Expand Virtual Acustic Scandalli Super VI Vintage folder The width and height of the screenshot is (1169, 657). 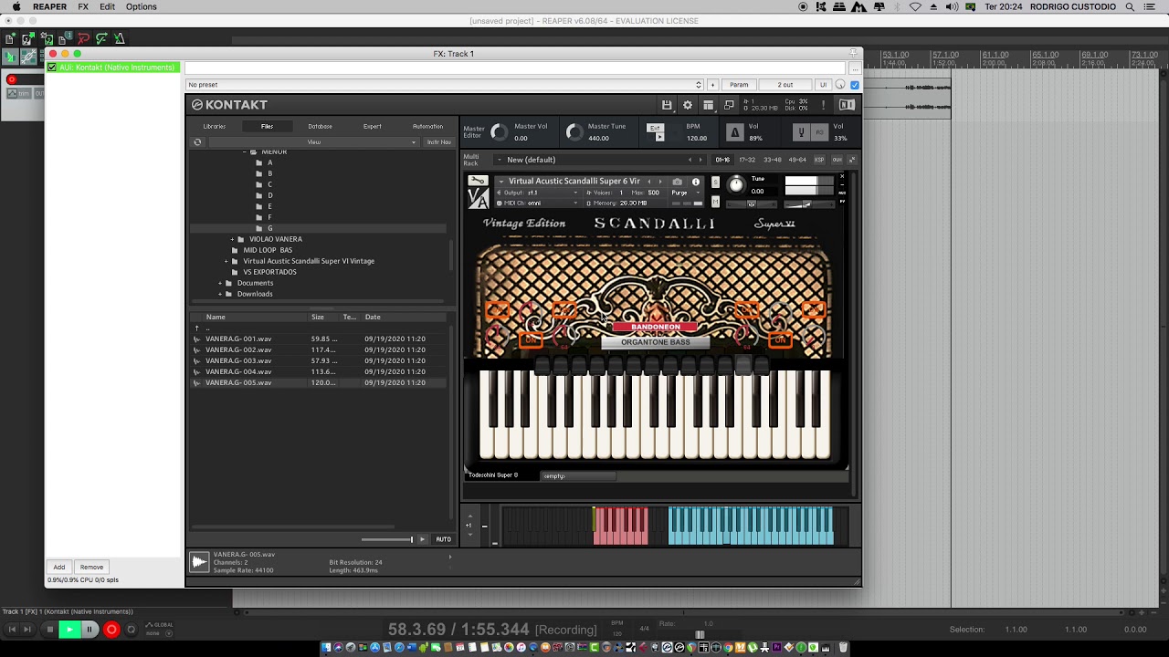[x=226, y=261]
